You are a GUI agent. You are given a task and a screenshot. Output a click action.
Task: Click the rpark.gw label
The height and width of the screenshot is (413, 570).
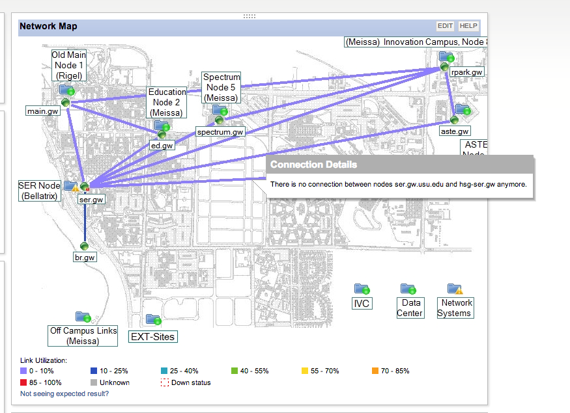[x=466, y=72]
